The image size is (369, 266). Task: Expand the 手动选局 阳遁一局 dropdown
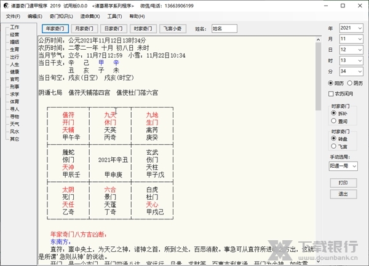(343, 166)
